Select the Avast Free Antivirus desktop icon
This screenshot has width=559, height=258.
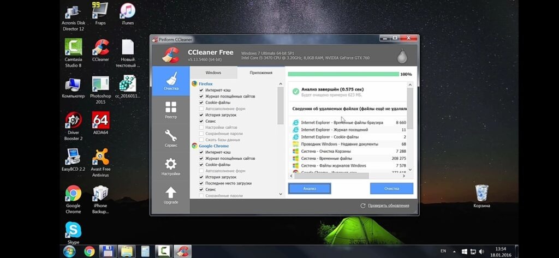(100, 163)
